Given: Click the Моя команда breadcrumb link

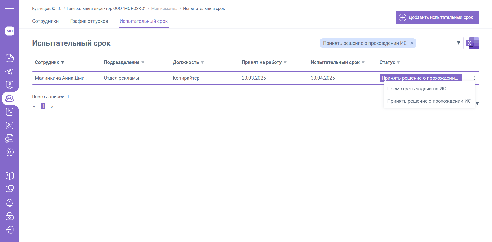Looking at the screenshot, I should point(164,9).
